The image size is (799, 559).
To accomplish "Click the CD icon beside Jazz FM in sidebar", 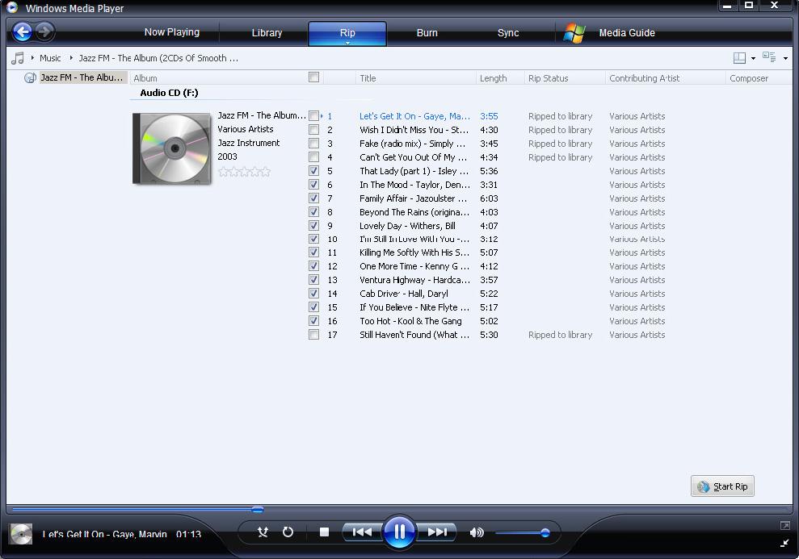I will coord(30,77).
